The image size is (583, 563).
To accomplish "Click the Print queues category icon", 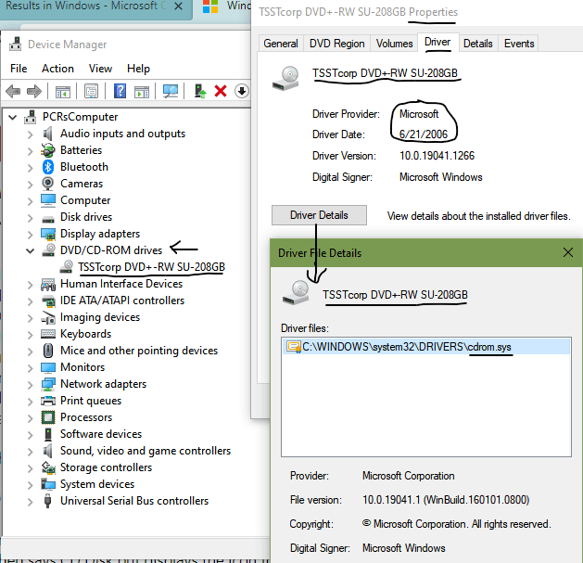I will tap(48, 401).
